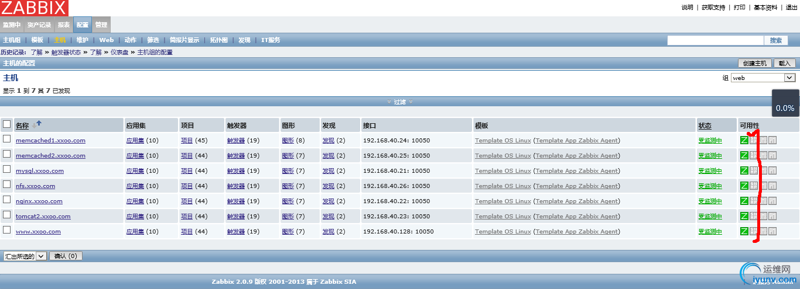Click the green Z agent icon for mysql.xxoo.com

tap(744, 170)
